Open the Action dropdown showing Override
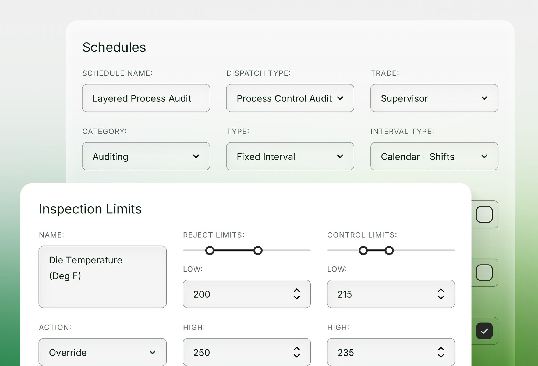The image size is (538, 366). [x=102, y=352]
